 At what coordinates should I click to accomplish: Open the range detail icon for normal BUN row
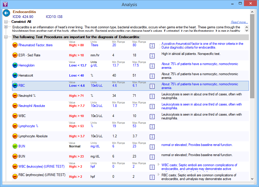coord(152,147)
